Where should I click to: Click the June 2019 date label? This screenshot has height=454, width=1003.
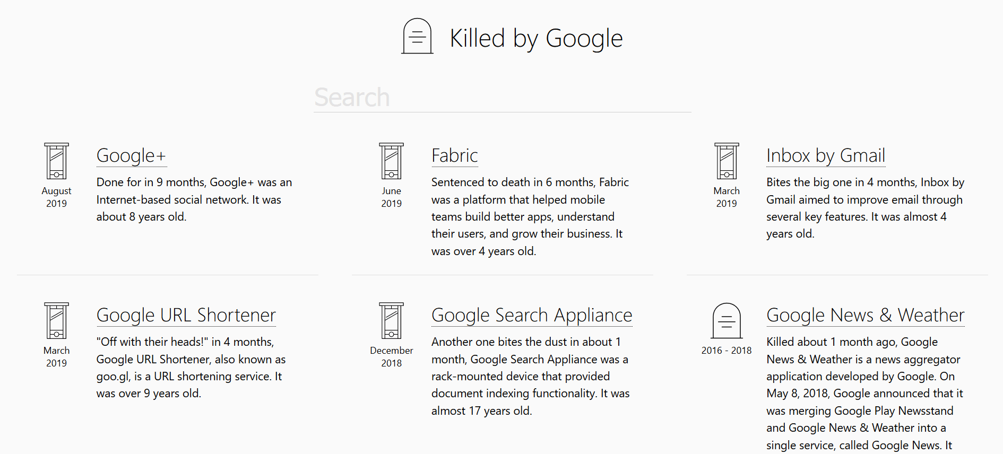pos(391,197)
